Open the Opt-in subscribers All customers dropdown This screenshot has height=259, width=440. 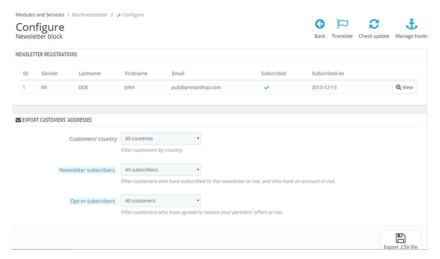161,201
